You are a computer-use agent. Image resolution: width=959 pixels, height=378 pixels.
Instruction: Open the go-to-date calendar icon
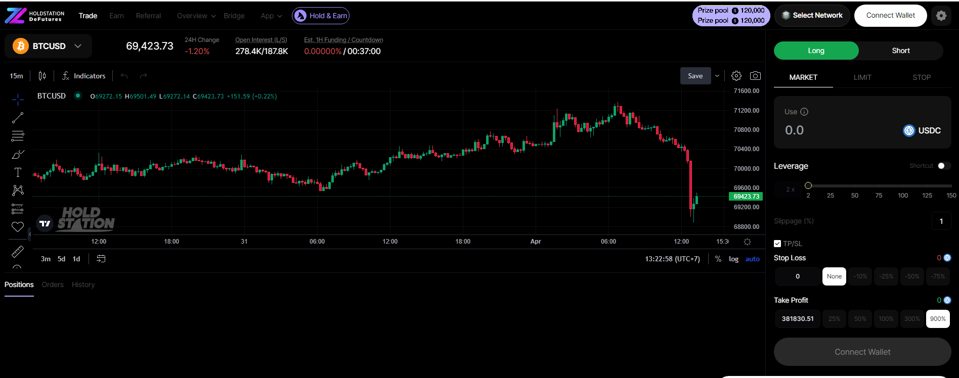[x=101, y=259]
